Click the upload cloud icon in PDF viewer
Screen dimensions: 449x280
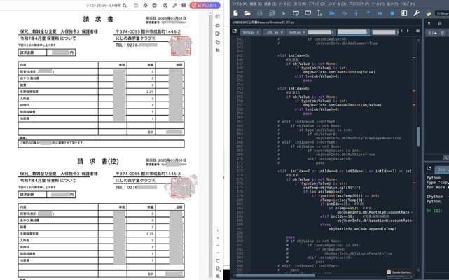click(x=145, y=6)
